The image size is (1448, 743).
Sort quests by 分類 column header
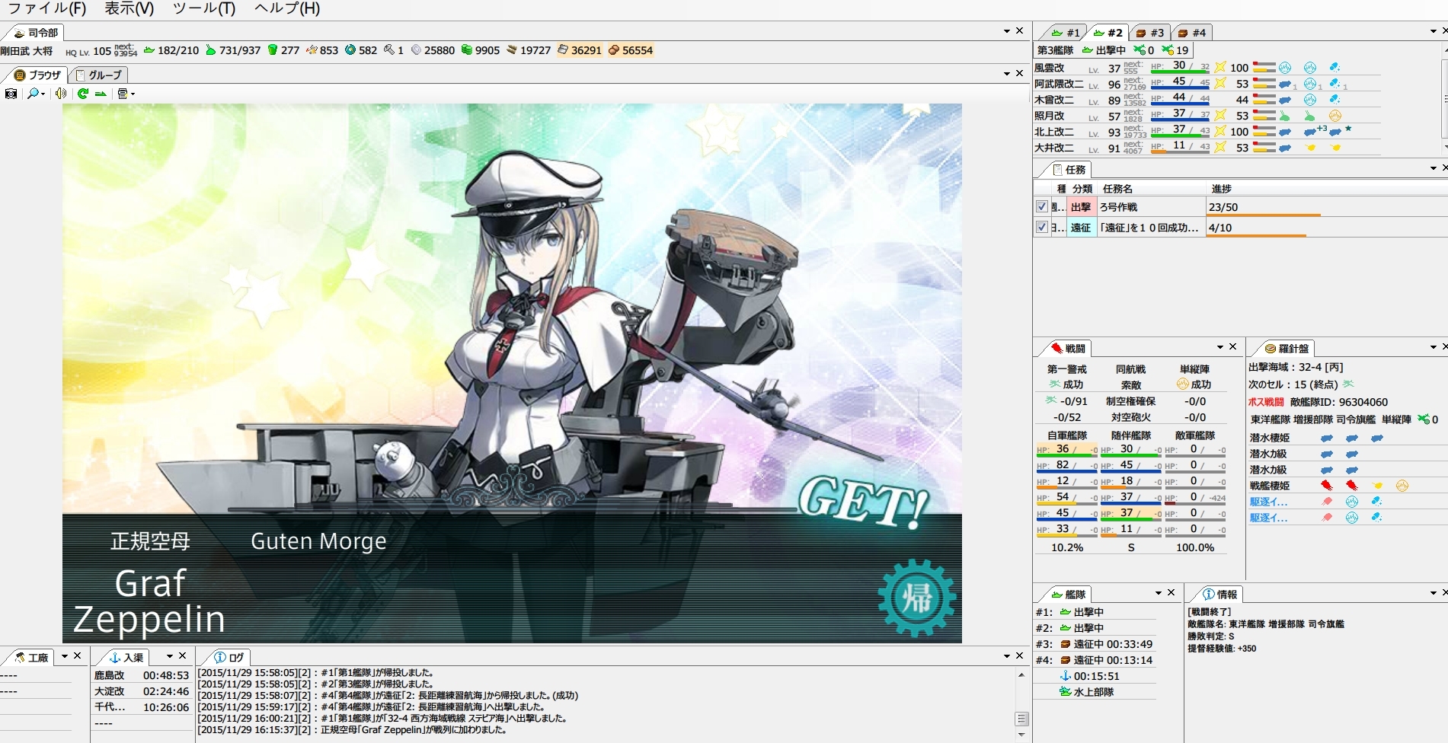(1082, 189)
